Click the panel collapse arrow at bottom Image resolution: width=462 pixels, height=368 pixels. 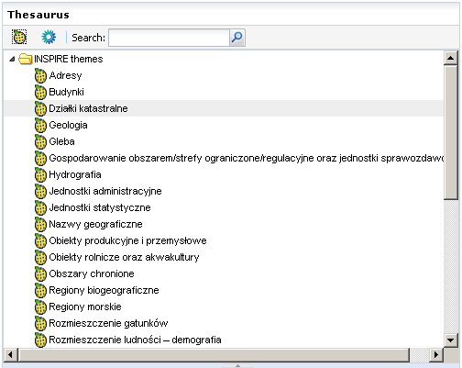[237, 365]
